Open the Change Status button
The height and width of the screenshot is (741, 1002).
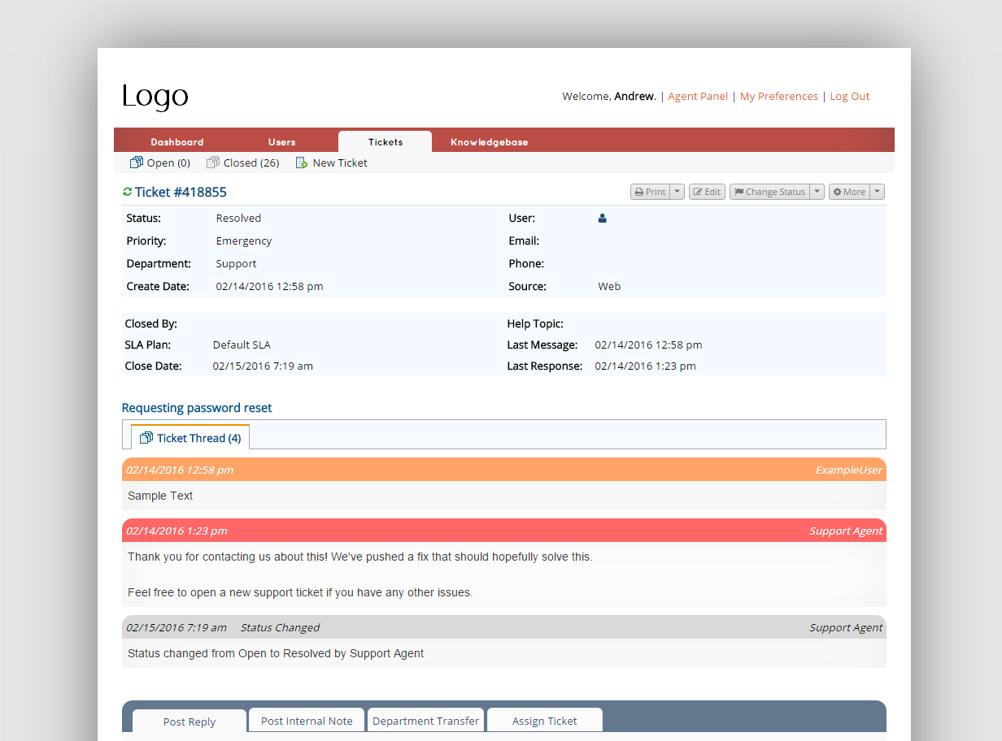769,192
